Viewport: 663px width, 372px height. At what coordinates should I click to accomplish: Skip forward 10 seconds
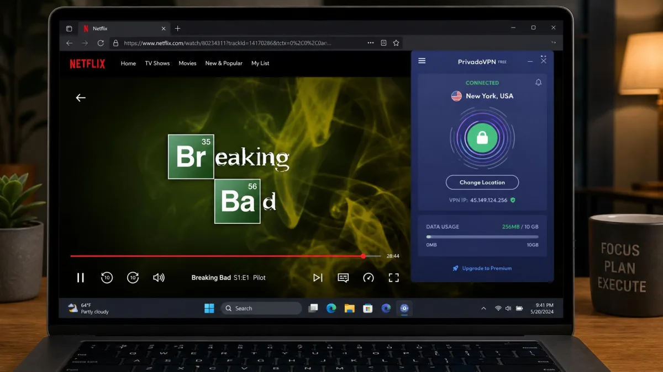coord(133,278)
